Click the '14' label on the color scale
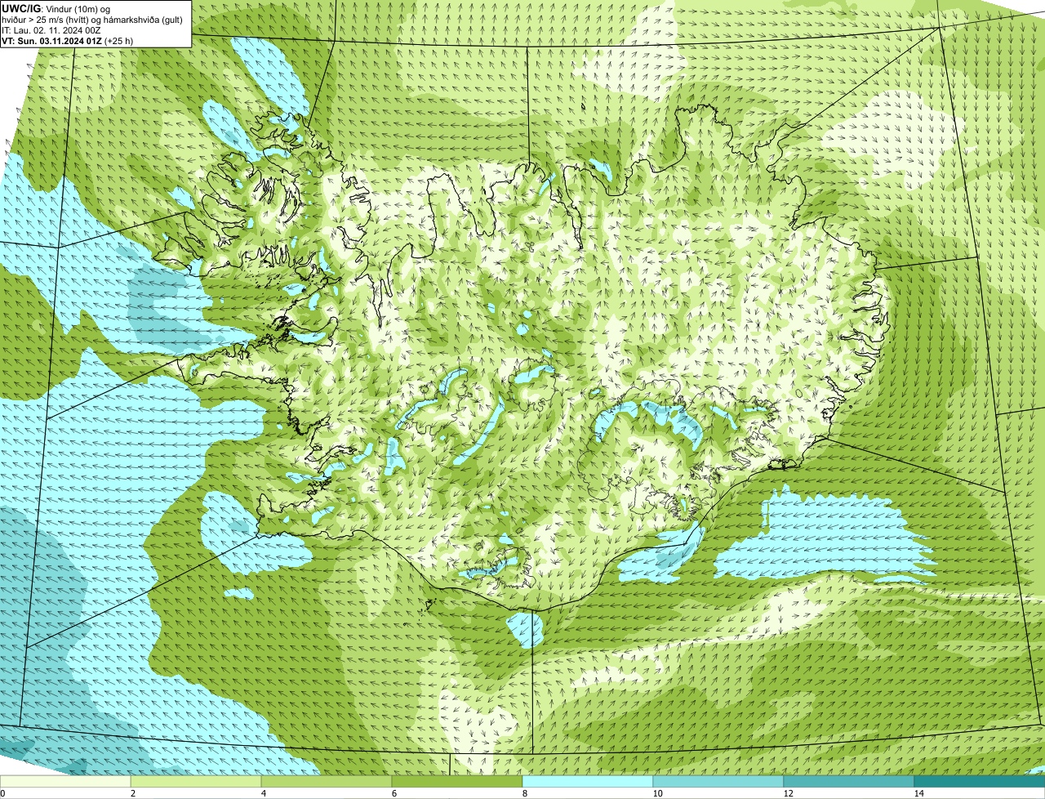 (918, 793)
